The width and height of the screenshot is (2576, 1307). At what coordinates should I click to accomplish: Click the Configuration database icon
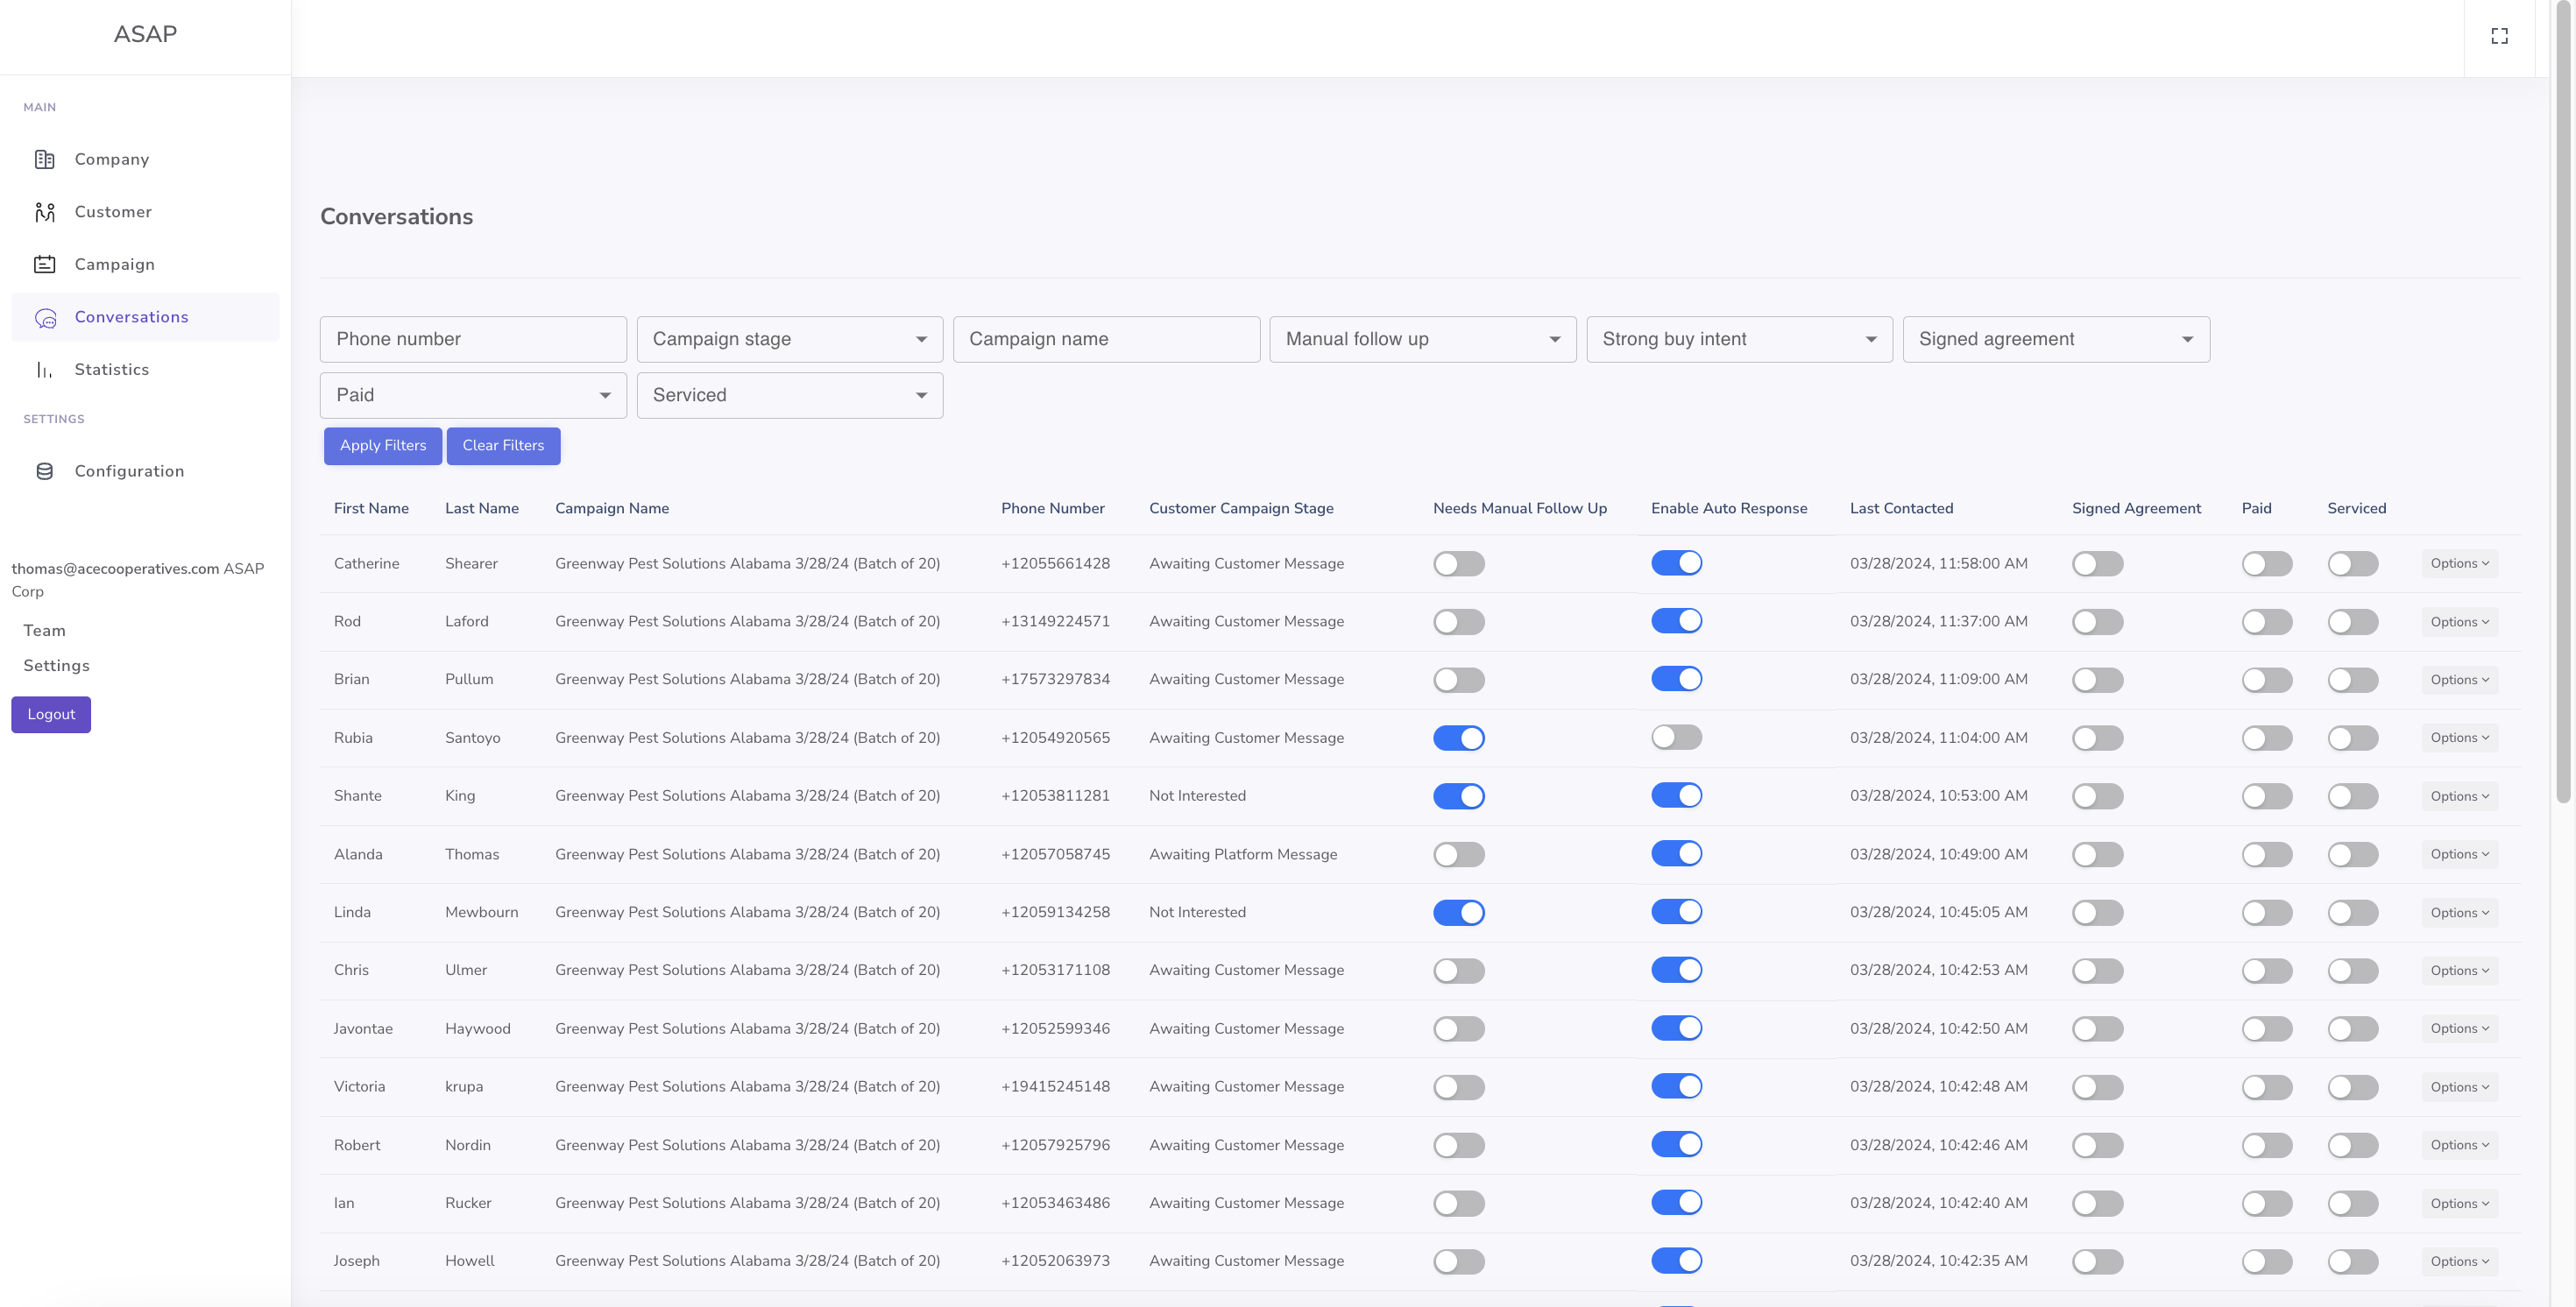coord(45,470)
